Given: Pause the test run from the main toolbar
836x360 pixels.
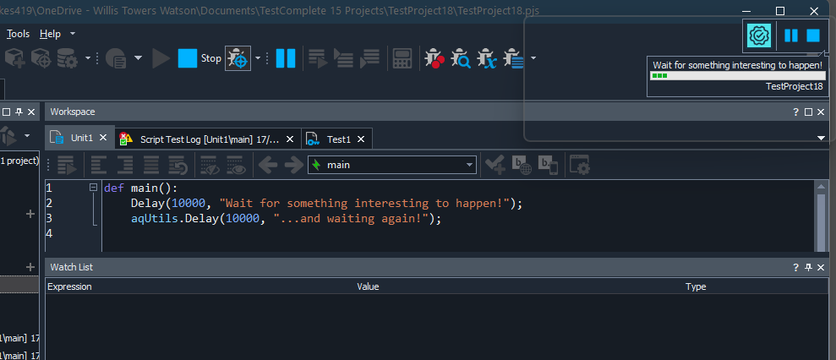Looking at the screenshot, I should tap(286, 58).
